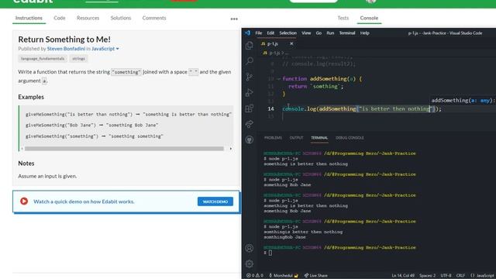
Task: Switch to the Comments tab
Action: [x=154, y=18]
